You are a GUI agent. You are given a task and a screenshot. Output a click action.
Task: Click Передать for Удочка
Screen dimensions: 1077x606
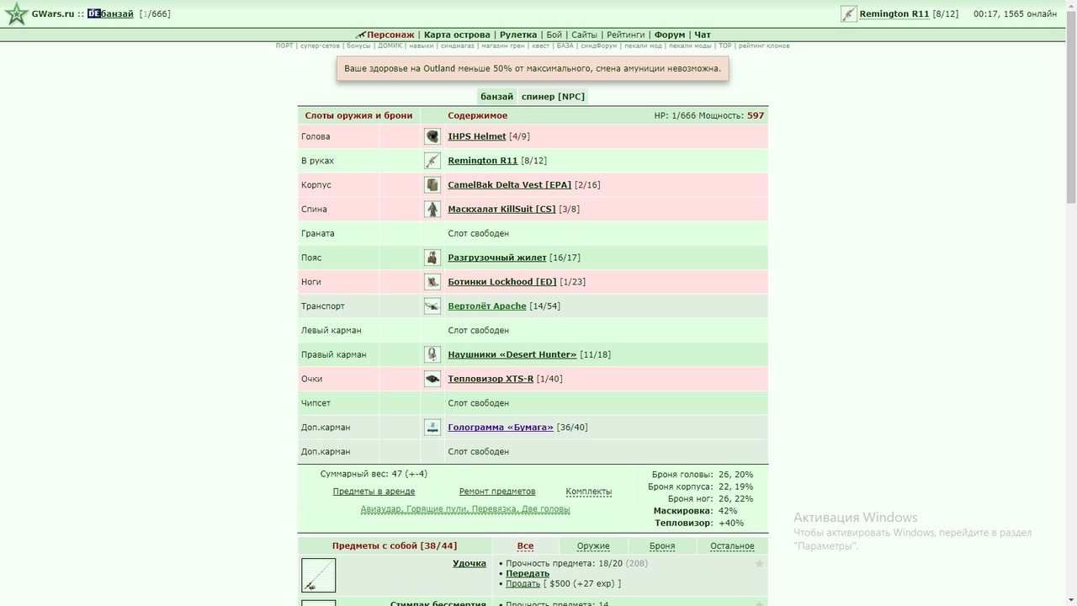[528, 574]
